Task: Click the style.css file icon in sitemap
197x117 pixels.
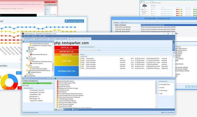Action: coord(29,47)
